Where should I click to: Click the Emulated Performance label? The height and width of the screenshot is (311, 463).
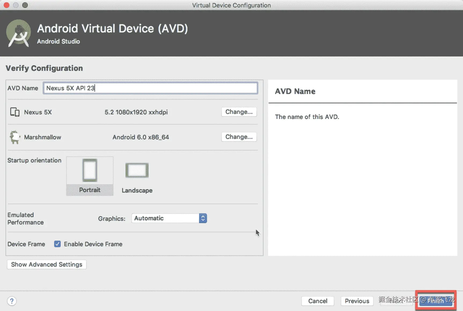click(x=25, y=219)
